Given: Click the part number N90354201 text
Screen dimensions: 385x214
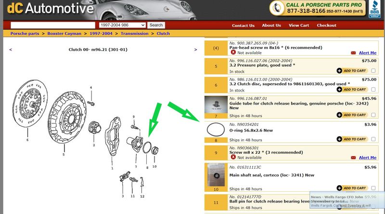Looking at the screenshot, I should (x=244, y=124).
